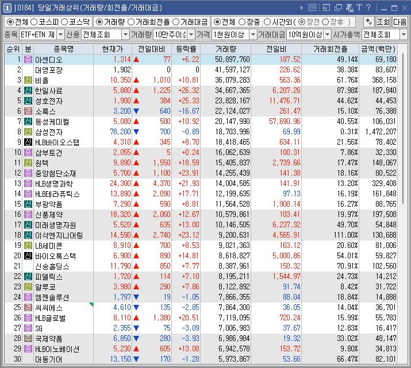Open the 동성케미컬 stock name

52,122
